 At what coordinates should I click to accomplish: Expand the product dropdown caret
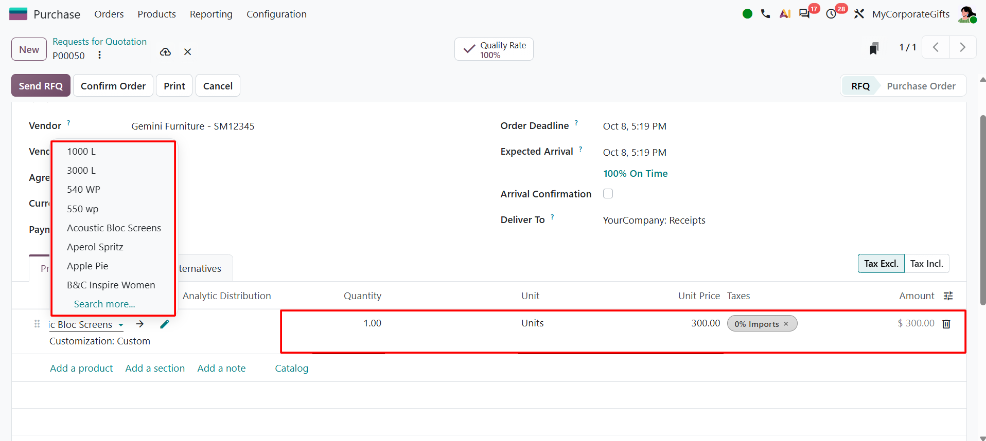(x=121, y=325)
